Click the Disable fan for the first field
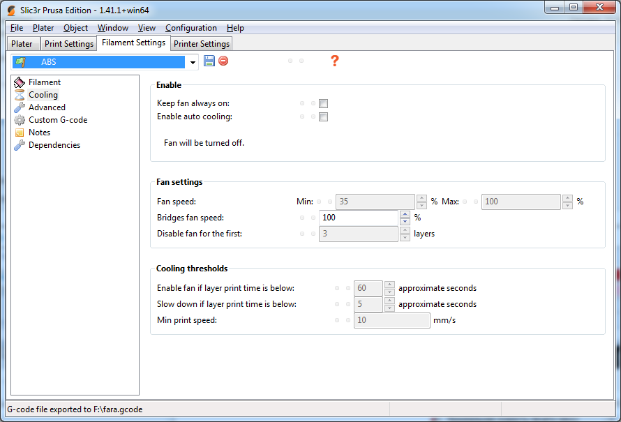Image resolution: width=621 pixels, height=422 pixels. point(359,234)
